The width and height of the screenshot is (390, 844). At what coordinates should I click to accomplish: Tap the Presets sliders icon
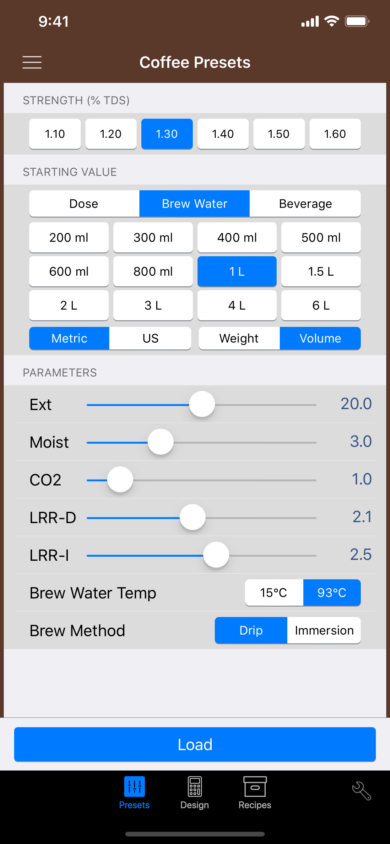134,786
